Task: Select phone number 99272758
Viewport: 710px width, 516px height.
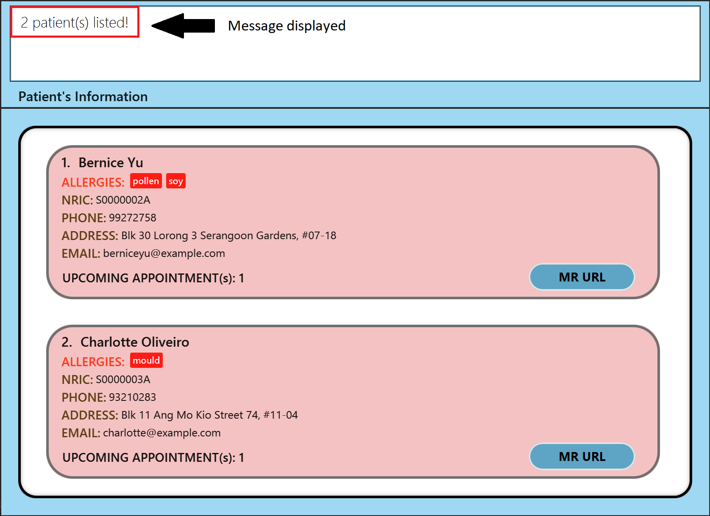Action: pos(133,218)
